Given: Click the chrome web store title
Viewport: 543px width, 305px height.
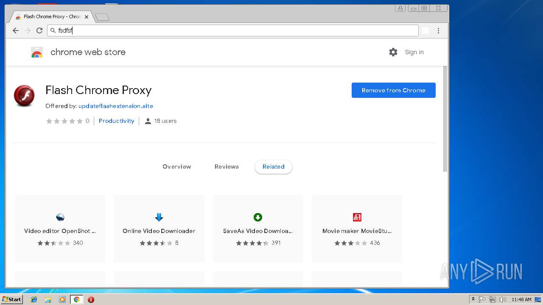Looking at the screenshot, I should 88,52.
